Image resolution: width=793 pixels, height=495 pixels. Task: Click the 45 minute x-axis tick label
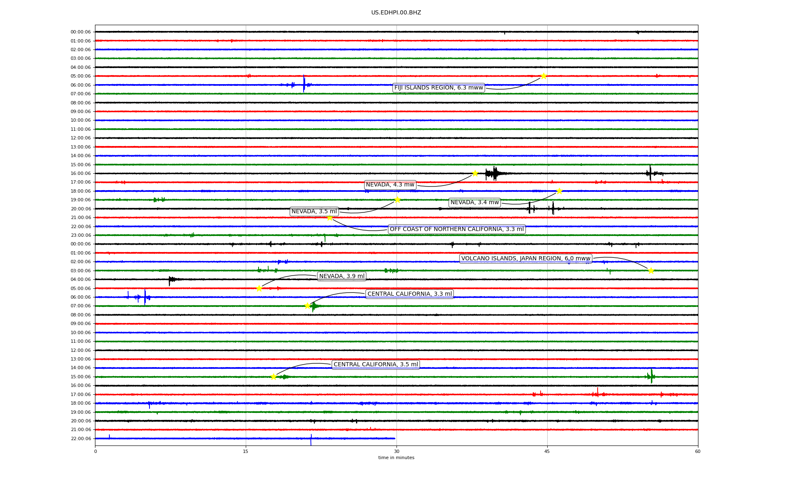point(547,451)
